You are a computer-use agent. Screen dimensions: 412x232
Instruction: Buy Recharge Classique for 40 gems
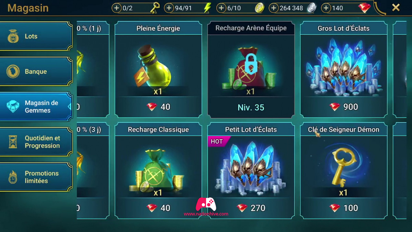point(158,171)
